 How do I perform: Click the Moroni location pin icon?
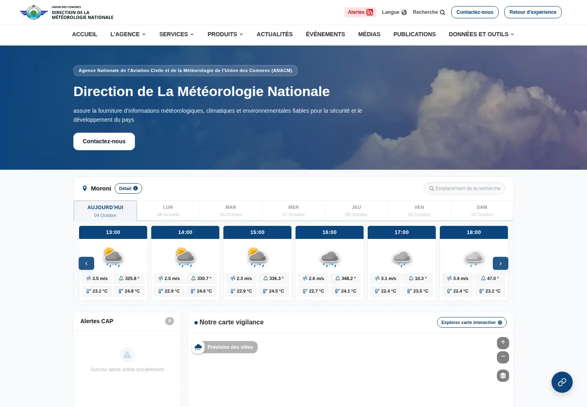coord(85,188)
